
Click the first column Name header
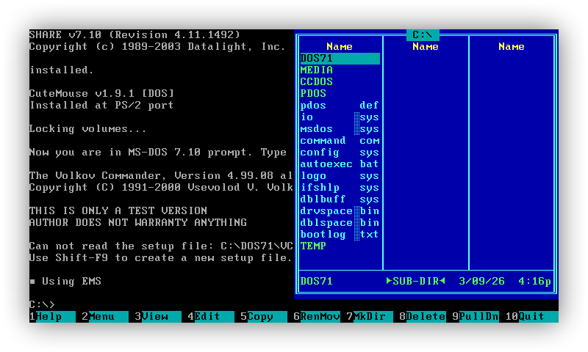(x=340, y=46)
